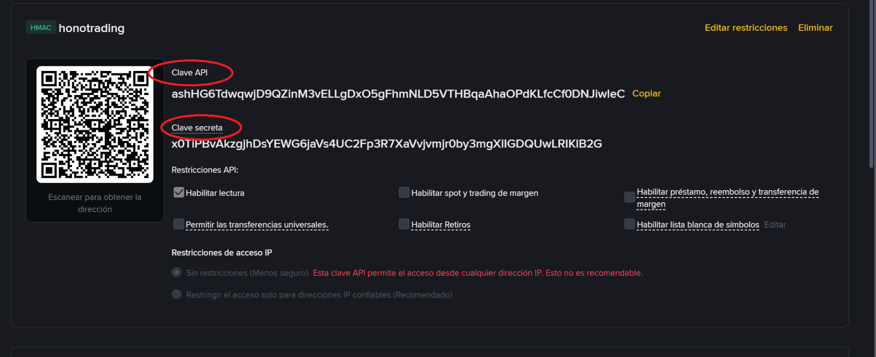Click the honotrading key name
Viewport: 876px width, 357px height.
[92, 28]
